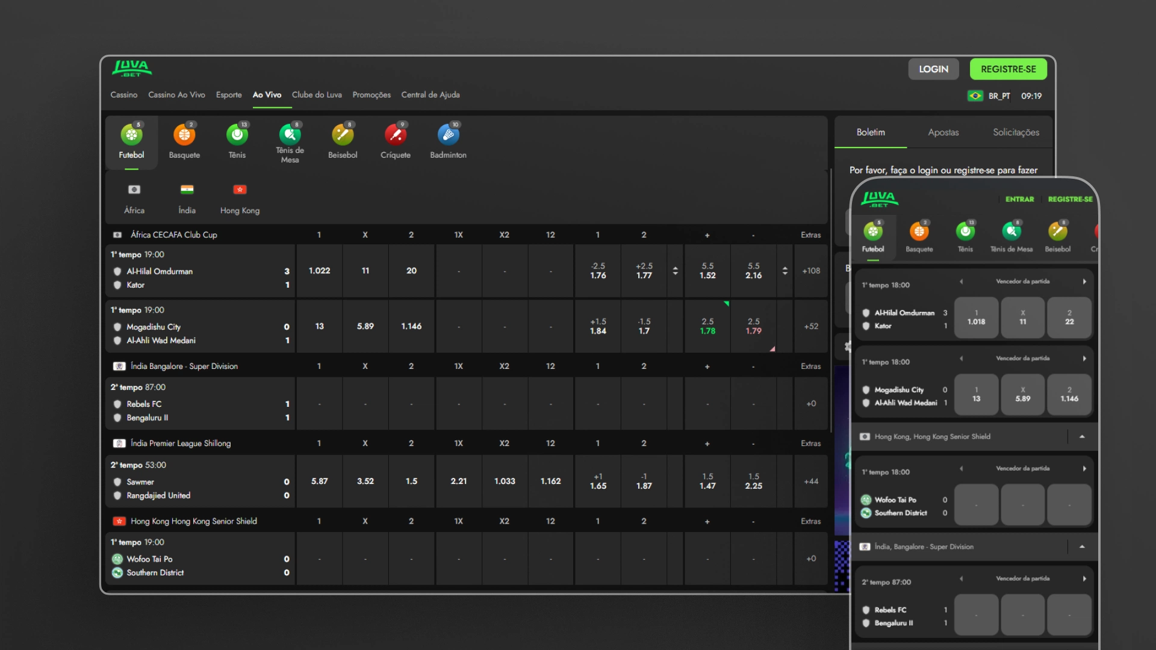
Task: Choose the Beisebol sport icon
Action: pyautogui.click(x=343, y=135)
